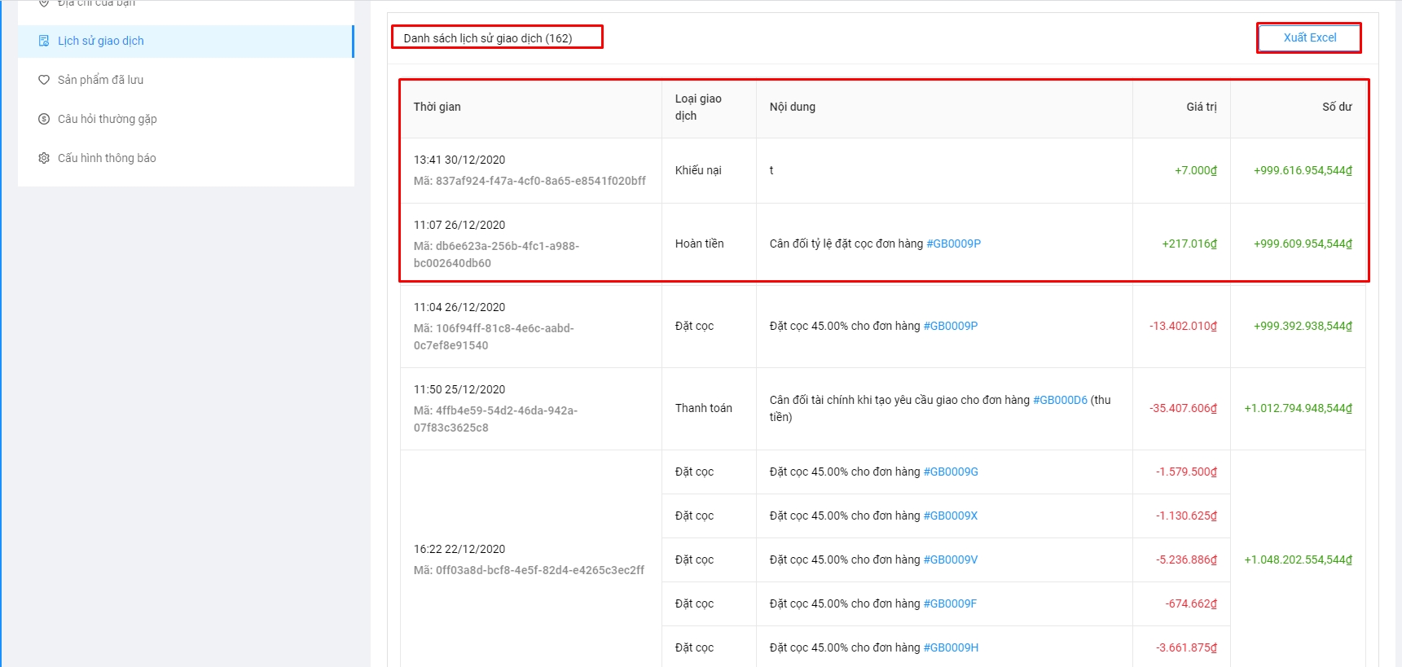The width and height of the screenshot is (1402, 667).
Task: Click the Danh sách lịch sử giao dịch title
Action: click(x=487, y=38)
